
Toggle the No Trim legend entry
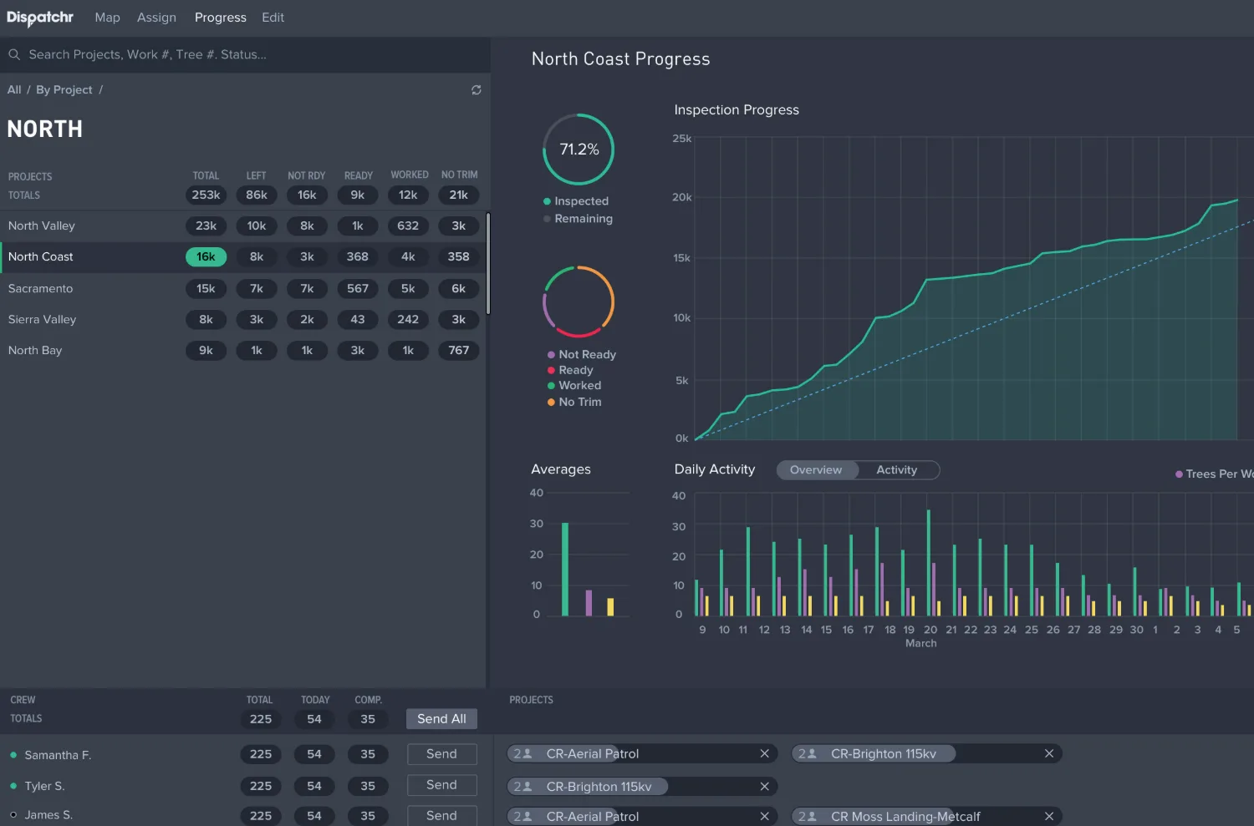point(574,402)
